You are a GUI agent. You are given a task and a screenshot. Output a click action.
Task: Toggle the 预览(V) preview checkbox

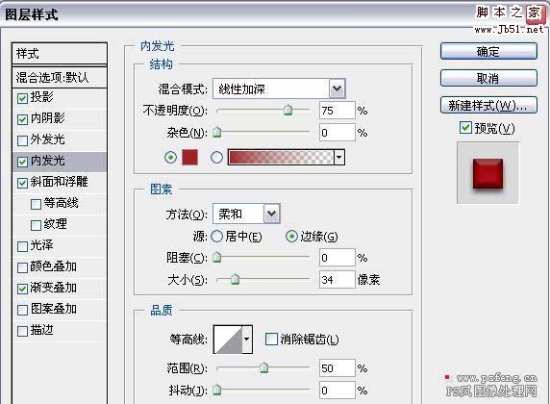[x=465, y=127]
